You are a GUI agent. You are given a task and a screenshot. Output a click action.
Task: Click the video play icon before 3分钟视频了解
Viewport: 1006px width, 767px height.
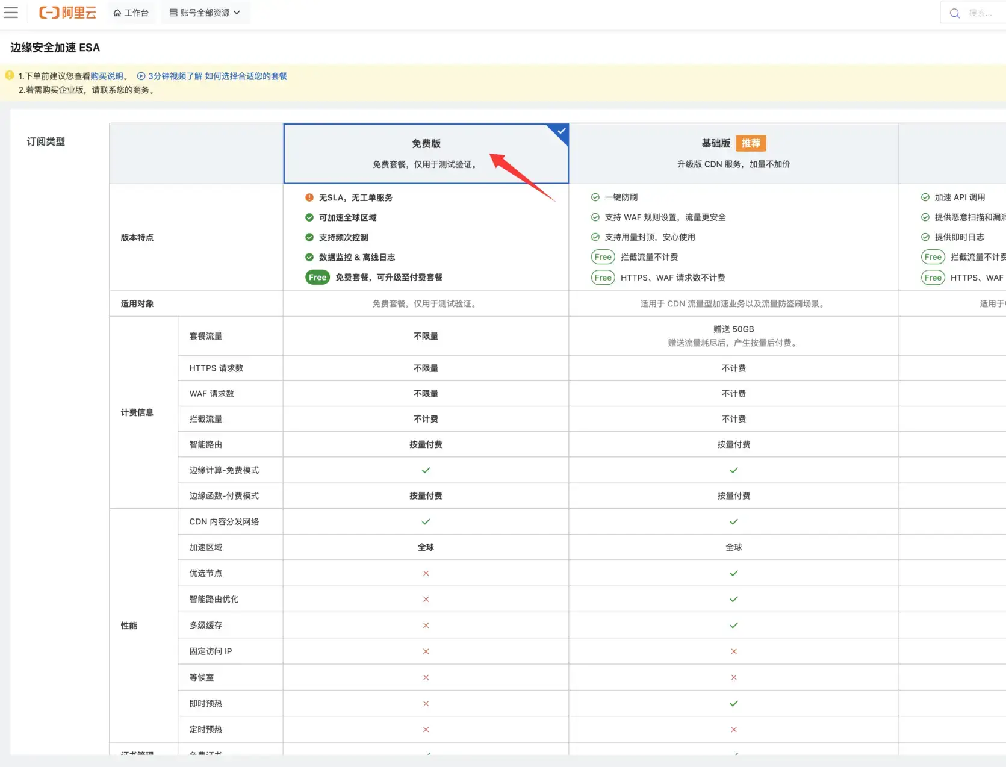point(140,76)
